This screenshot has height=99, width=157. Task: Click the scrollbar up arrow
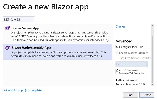click(x=153, y=25)
